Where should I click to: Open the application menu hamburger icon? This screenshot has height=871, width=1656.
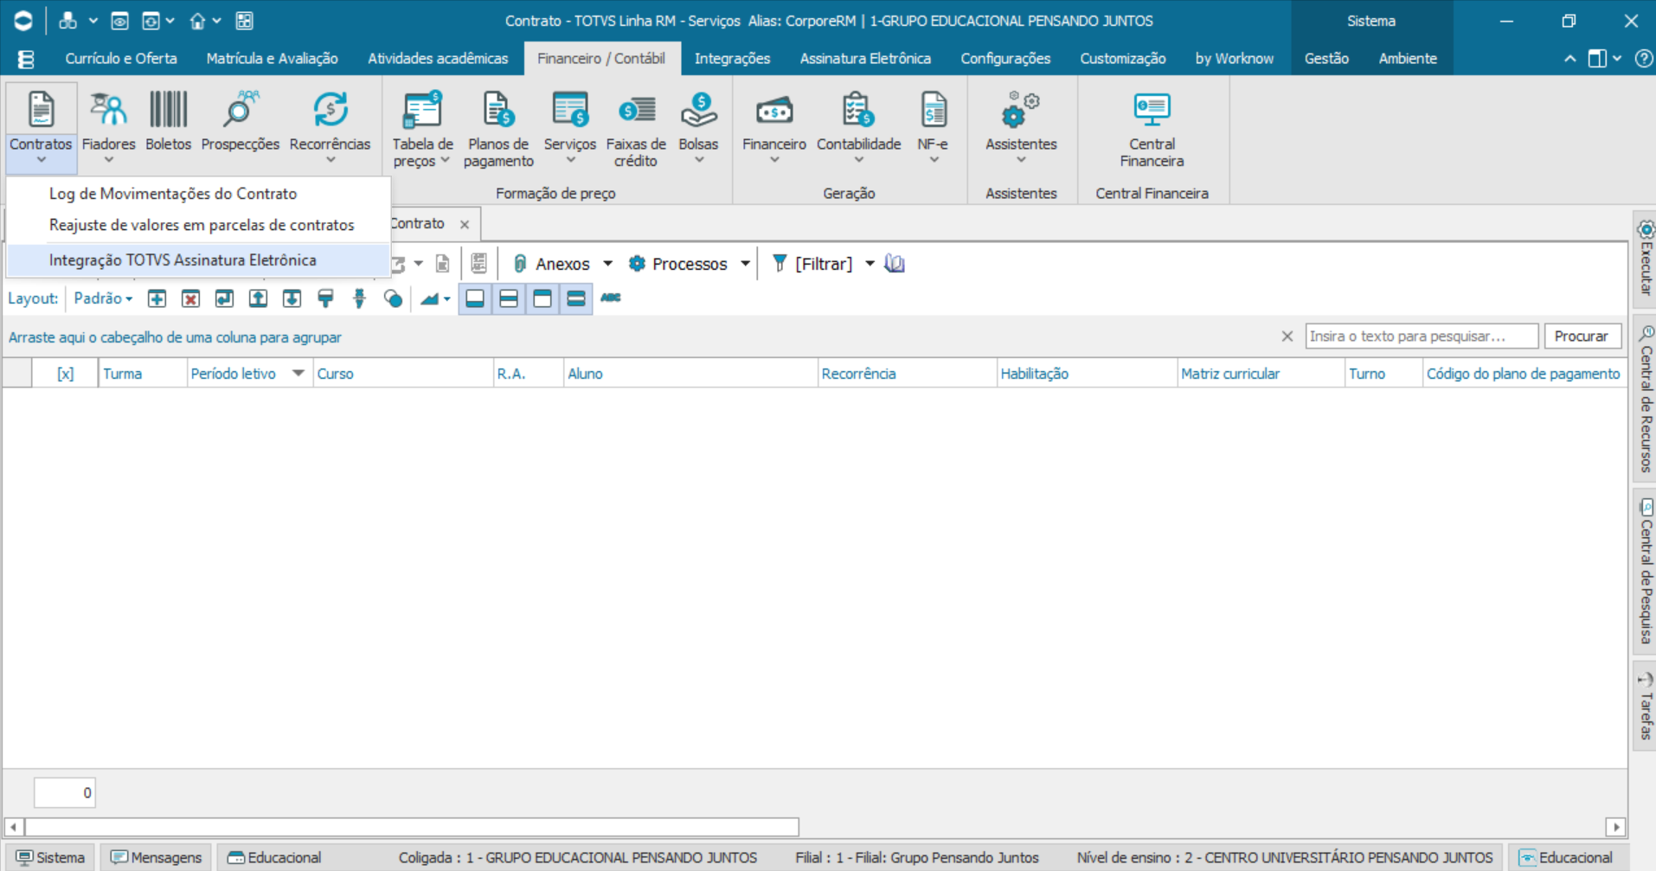pos(26,59)
